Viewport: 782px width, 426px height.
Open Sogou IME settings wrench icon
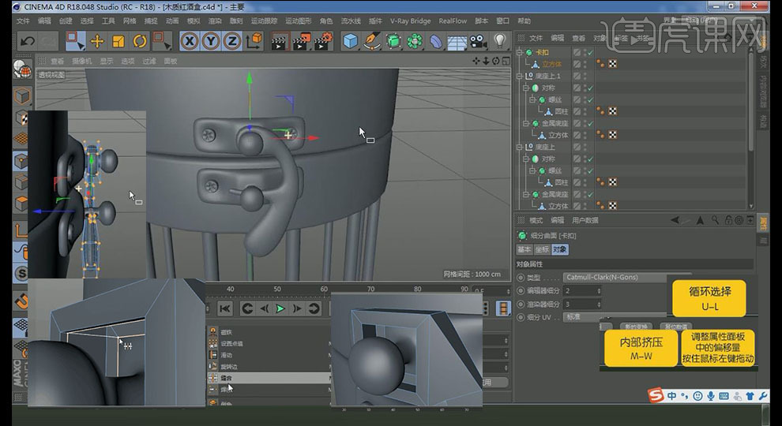point(762,396)
